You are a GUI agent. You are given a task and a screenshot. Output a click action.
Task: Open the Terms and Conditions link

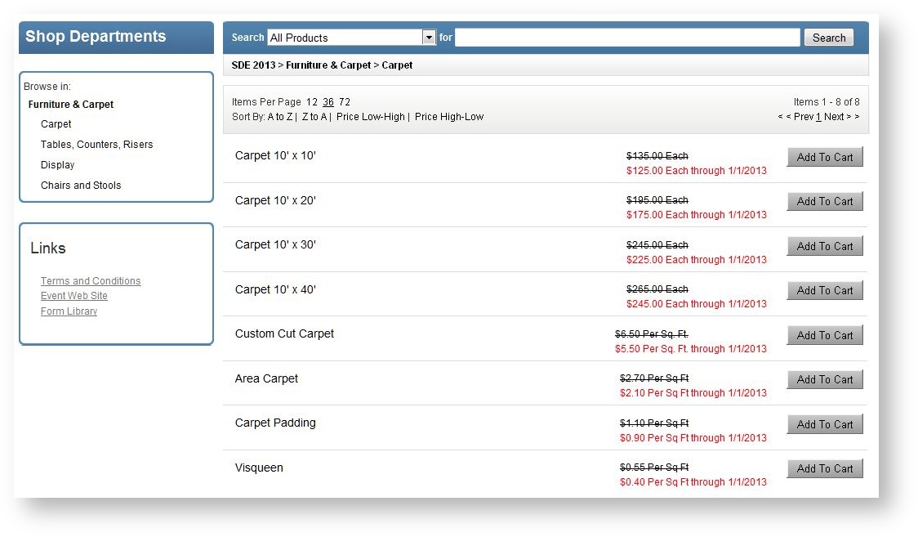(91, 281)
